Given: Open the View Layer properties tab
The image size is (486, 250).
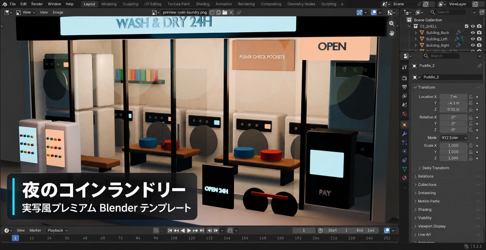Looking at the screenshot, I should click(404, 96).
